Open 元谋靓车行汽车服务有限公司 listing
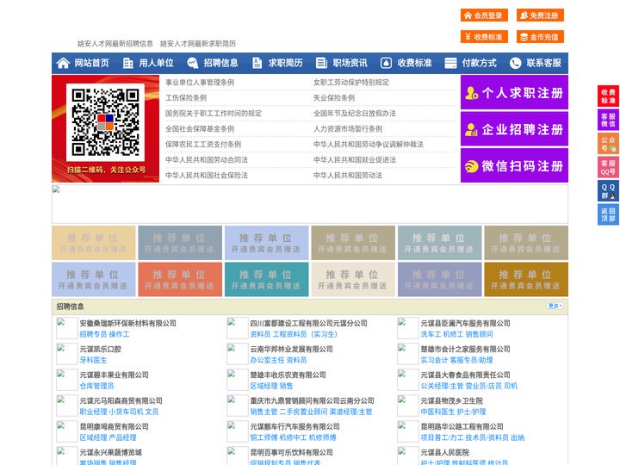The width and height of the screenshot is (620, 465). pos(294,426)
